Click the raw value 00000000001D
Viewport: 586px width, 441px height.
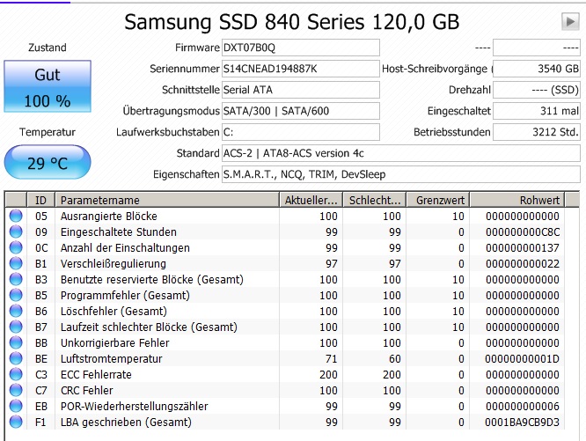click(x=523, y=359)
